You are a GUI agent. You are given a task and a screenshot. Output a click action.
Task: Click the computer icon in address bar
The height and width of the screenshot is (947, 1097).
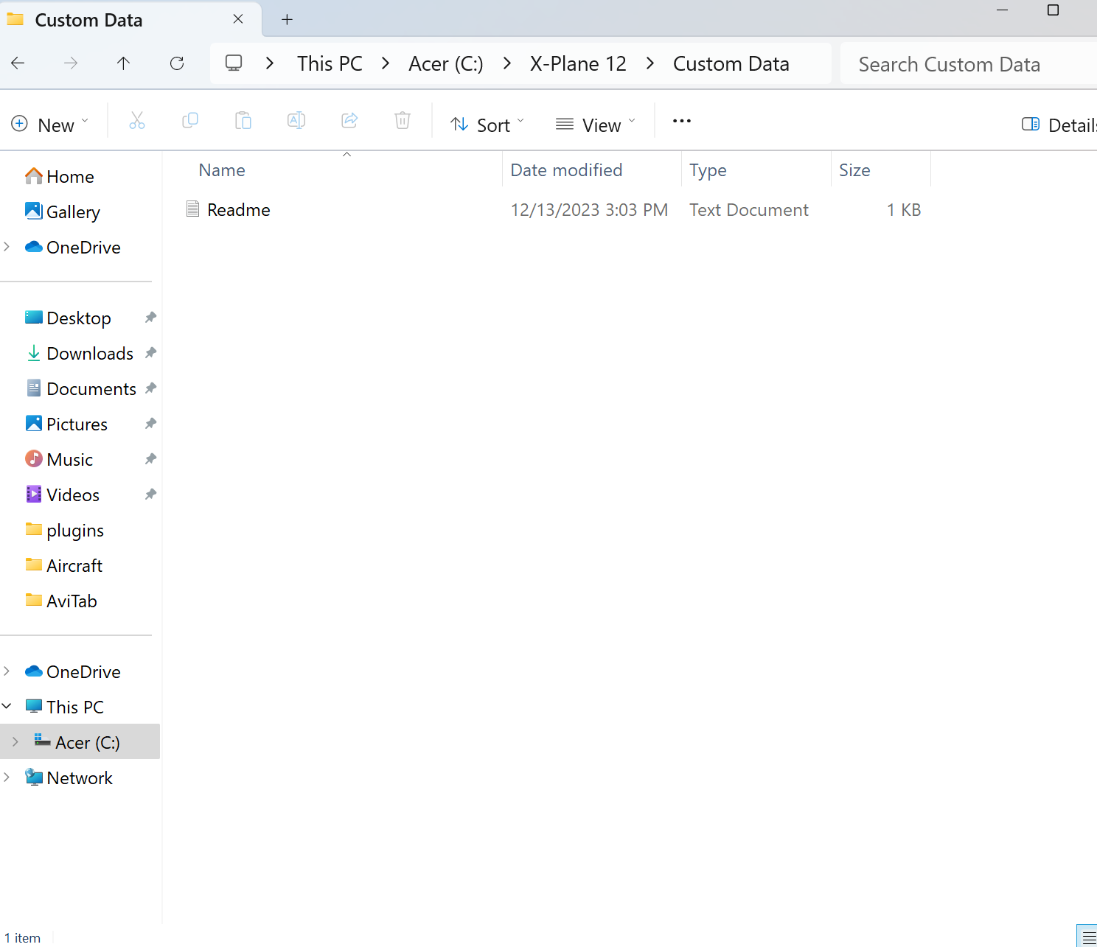[x=234, y=63]
